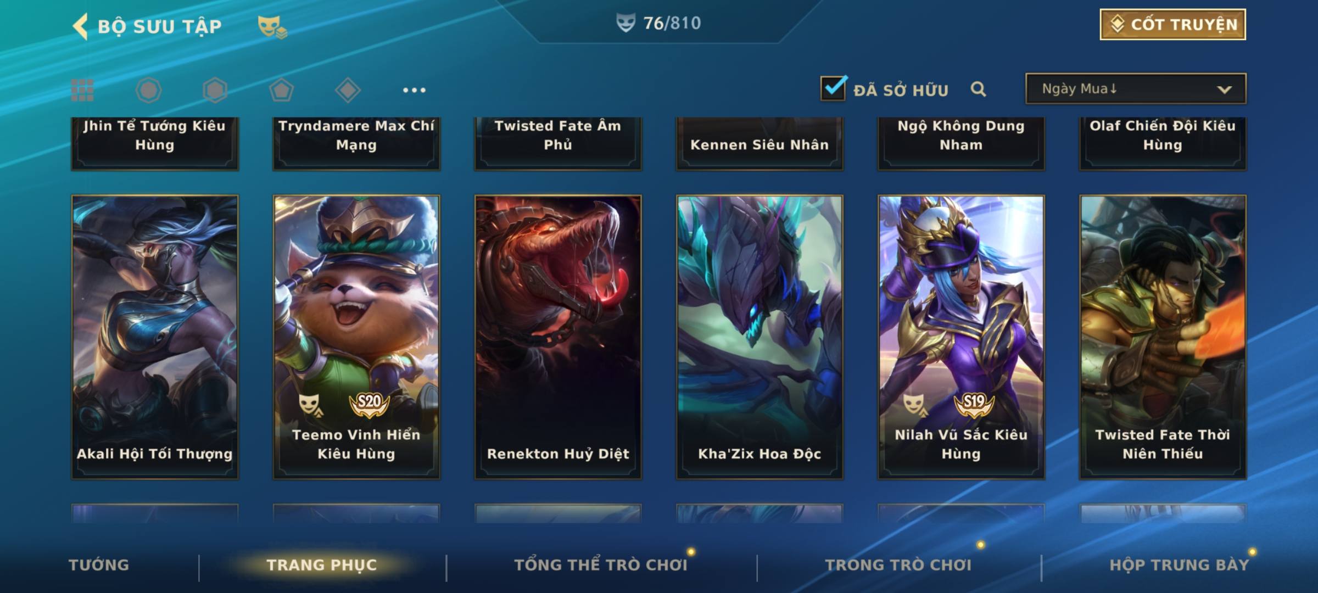The height and width of the screenshot is (593, 1318).
Task: Click the Cốt Truyện button
Action: 1172,25
